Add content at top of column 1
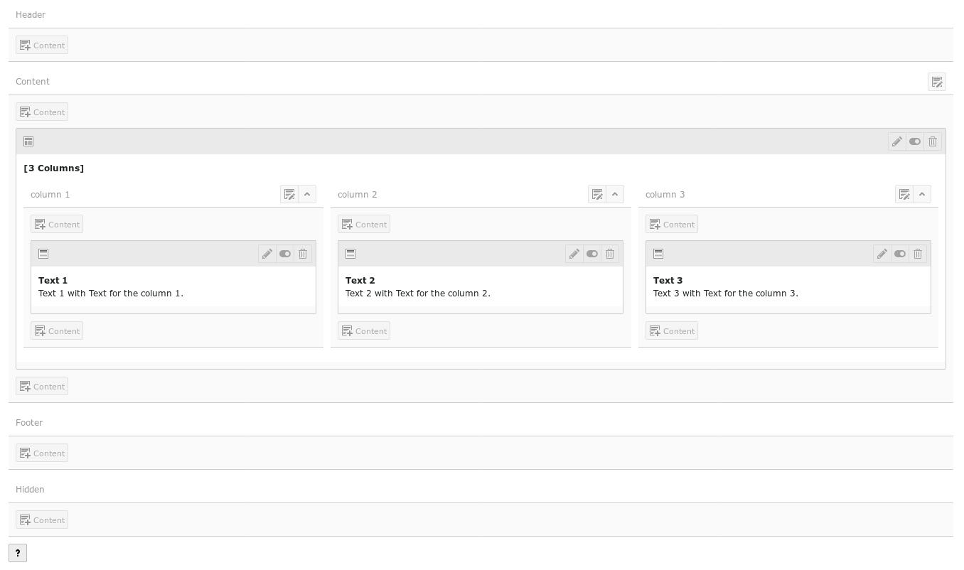 pos(57,224)
